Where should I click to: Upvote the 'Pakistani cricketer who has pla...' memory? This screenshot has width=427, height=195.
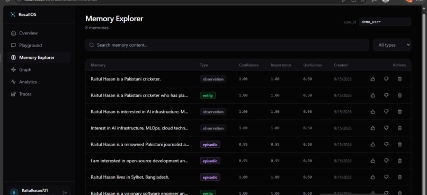pos(373,95)
